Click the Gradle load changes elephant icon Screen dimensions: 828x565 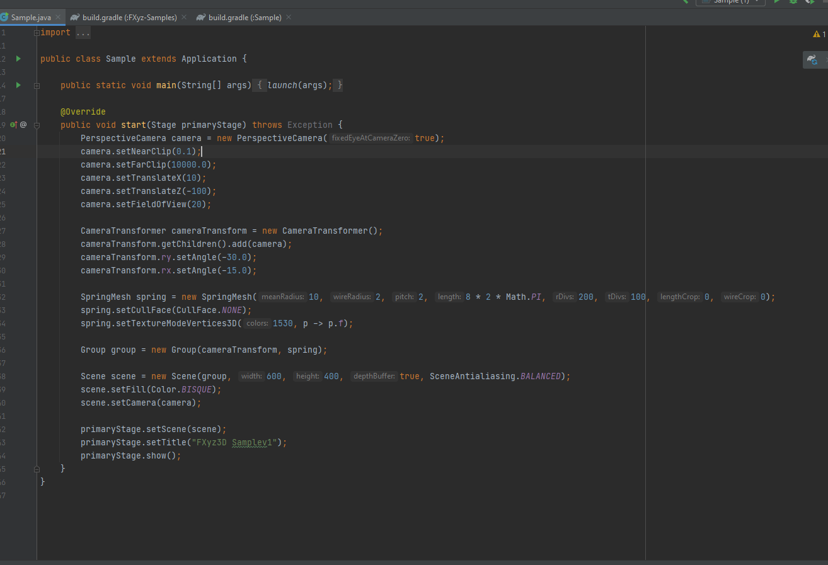(812, 60)
